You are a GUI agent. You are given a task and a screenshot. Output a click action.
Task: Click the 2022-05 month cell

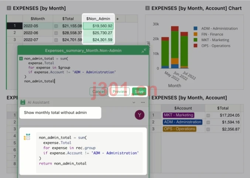pyautogui.click(x=38, y=26)
